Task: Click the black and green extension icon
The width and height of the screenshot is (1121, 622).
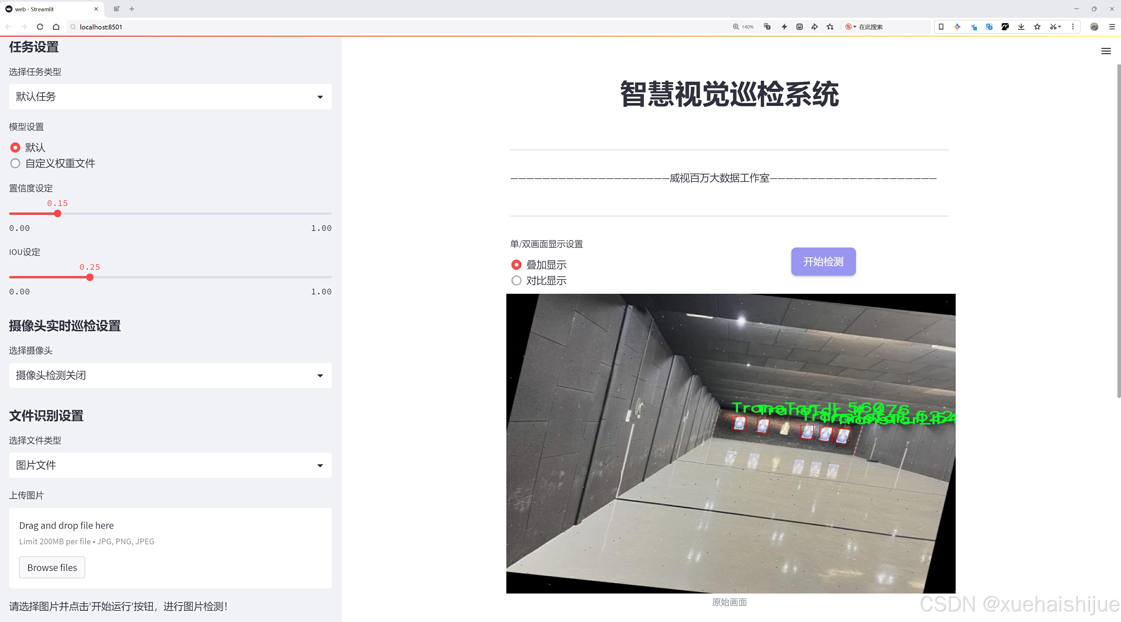Action: (1005, 26)
